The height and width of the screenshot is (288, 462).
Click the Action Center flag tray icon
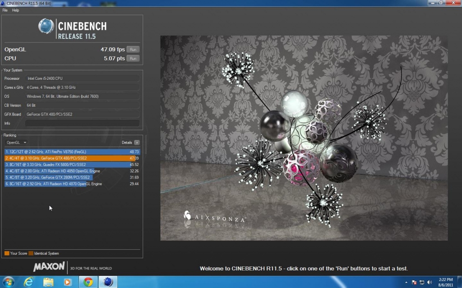(x=414, y=283)
